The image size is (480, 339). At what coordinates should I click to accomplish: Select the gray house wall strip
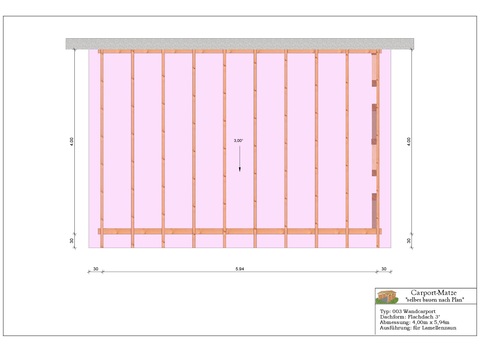pos(240,44)
